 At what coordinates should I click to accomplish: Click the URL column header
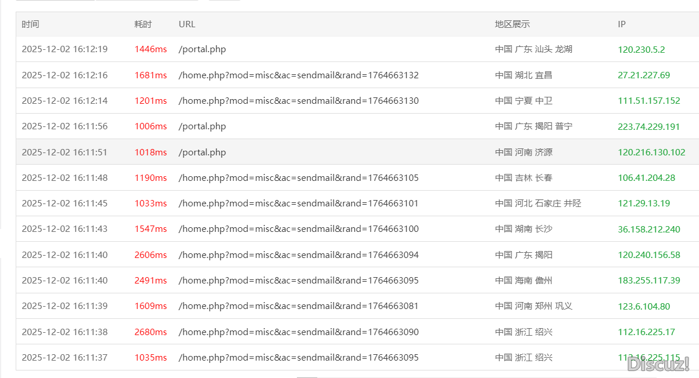(187, 24)
